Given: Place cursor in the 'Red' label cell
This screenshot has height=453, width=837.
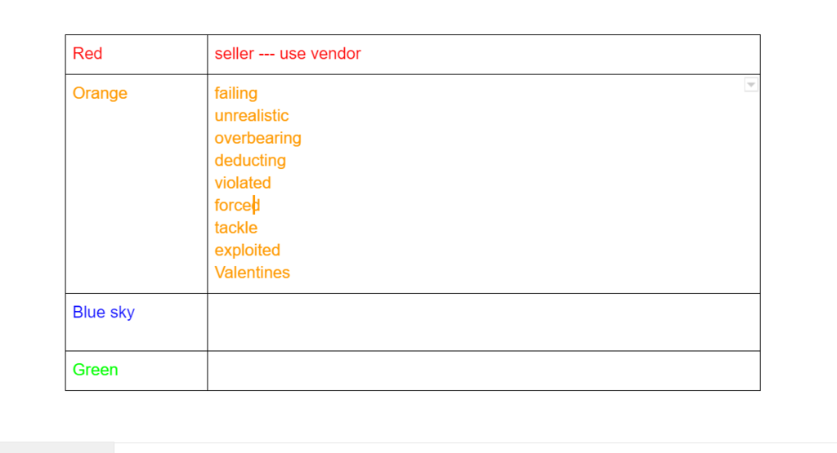Looking at the screenshot, I should point(137,55).
